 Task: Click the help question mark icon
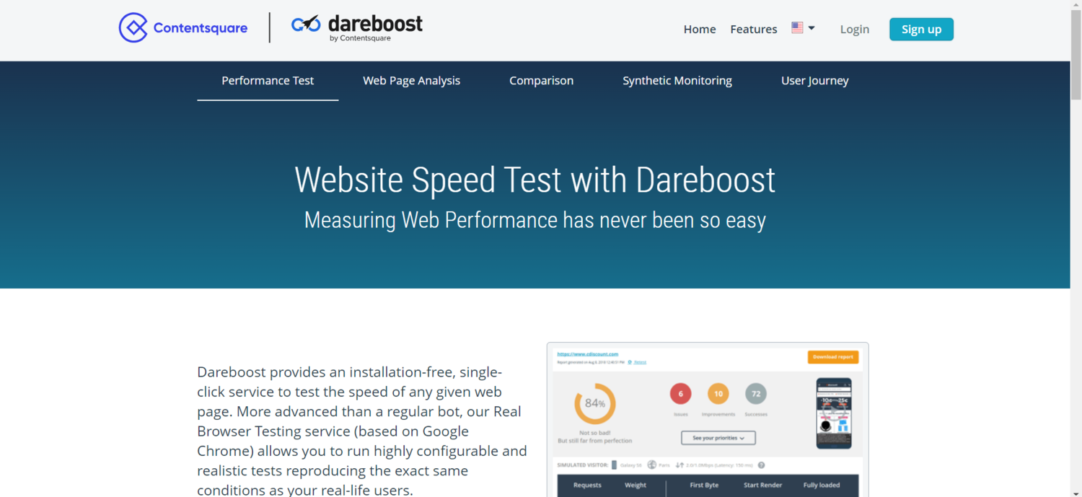pyautogui.click(x=761, y=465)
